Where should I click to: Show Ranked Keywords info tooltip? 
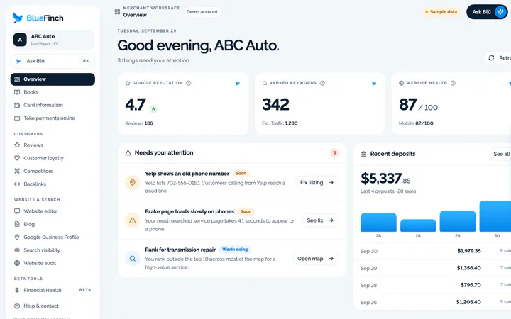pos(322,83)
